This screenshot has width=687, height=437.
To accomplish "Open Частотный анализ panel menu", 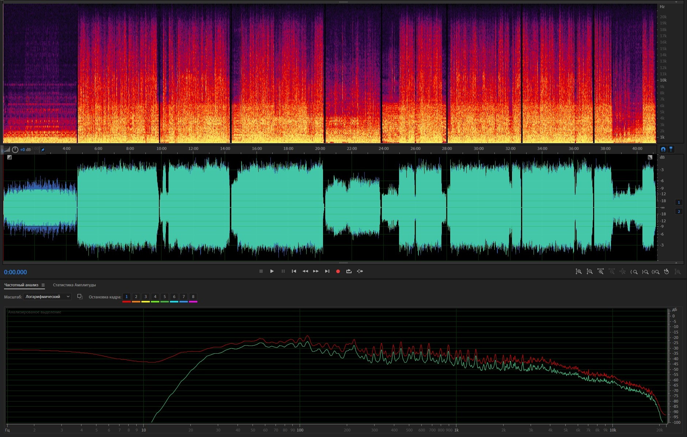I will pos(43,285).
